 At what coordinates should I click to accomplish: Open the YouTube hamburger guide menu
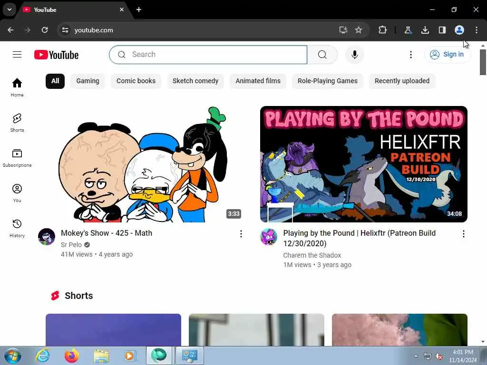tap(17, 55)
